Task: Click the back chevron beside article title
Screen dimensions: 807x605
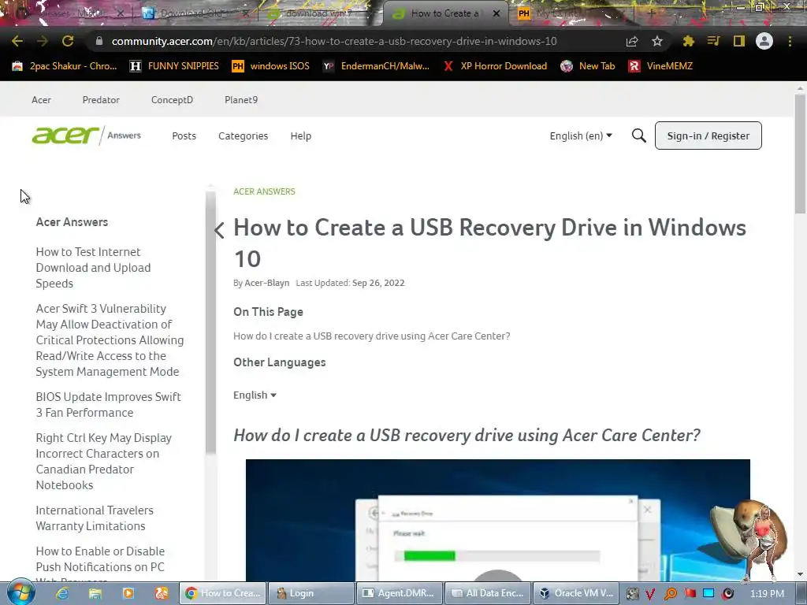Action: (219, 230)
